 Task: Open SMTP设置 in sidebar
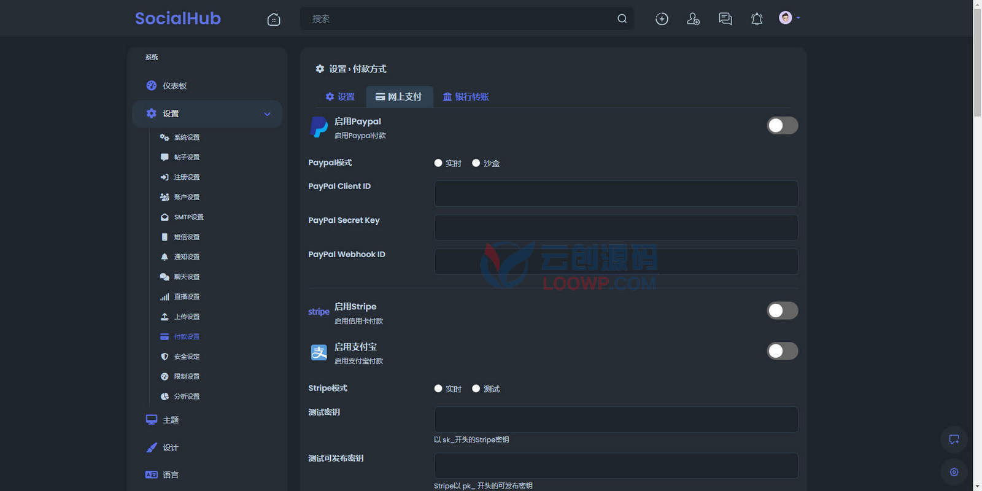(188, 217)
